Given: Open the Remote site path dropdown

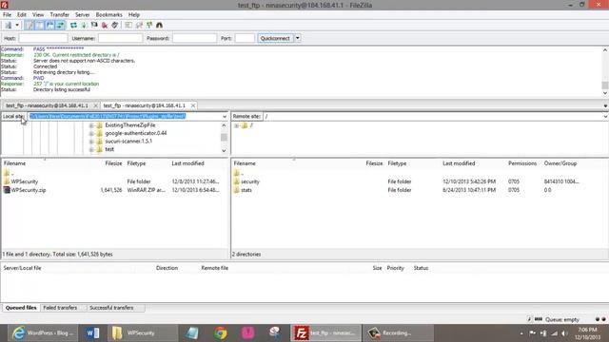Looking at the screenshot, I should click(x=605, y=116).
